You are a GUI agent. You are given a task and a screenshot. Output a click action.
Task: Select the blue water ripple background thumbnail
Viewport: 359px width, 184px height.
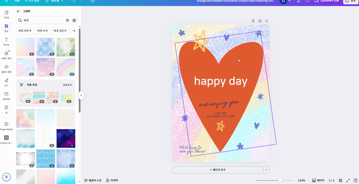(x=46, y=158)
